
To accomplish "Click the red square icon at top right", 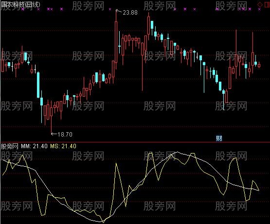I will (x=267, y=4).
